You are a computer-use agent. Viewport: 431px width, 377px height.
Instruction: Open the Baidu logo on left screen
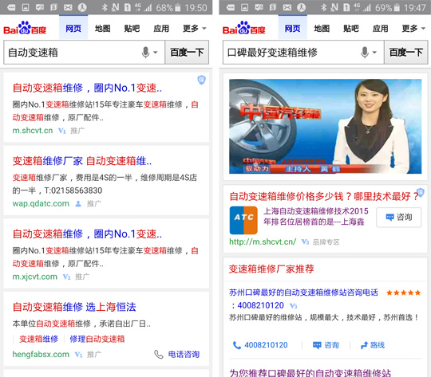coord(25,28)
